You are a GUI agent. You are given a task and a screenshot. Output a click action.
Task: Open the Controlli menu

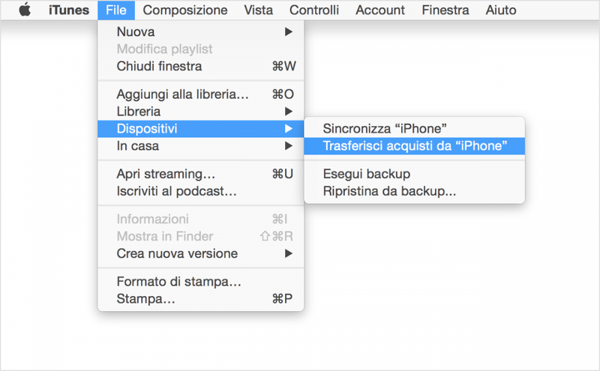pos(314,10)
